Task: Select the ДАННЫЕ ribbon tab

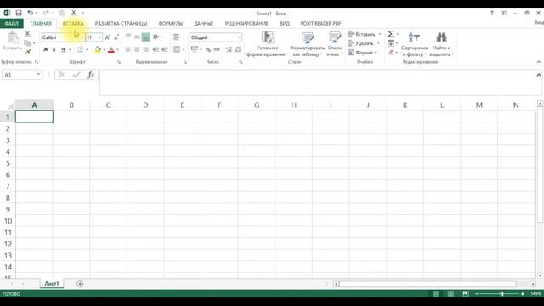Action: coord(204,23)
